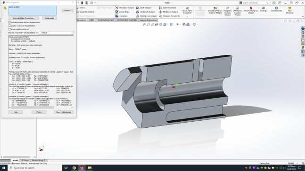Click Check Active Document
This screenshot has width=305, height=171.
(x=187, y=10)
